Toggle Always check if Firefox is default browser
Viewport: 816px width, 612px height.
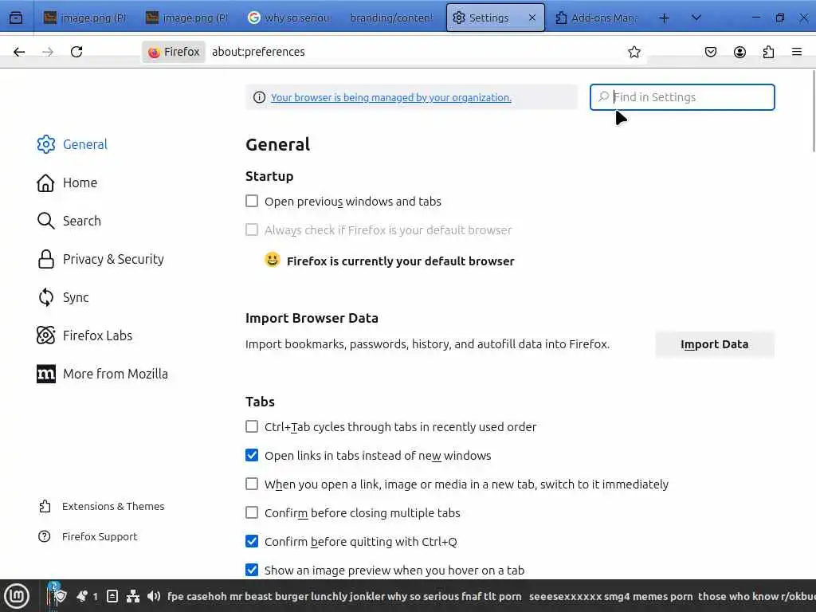(x=252, y=229)
